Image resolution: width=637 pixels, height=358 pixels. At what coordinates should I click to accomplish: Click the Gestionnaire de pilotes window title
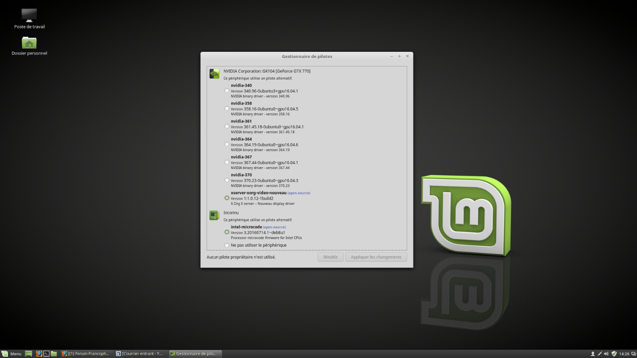pos(307,56)
